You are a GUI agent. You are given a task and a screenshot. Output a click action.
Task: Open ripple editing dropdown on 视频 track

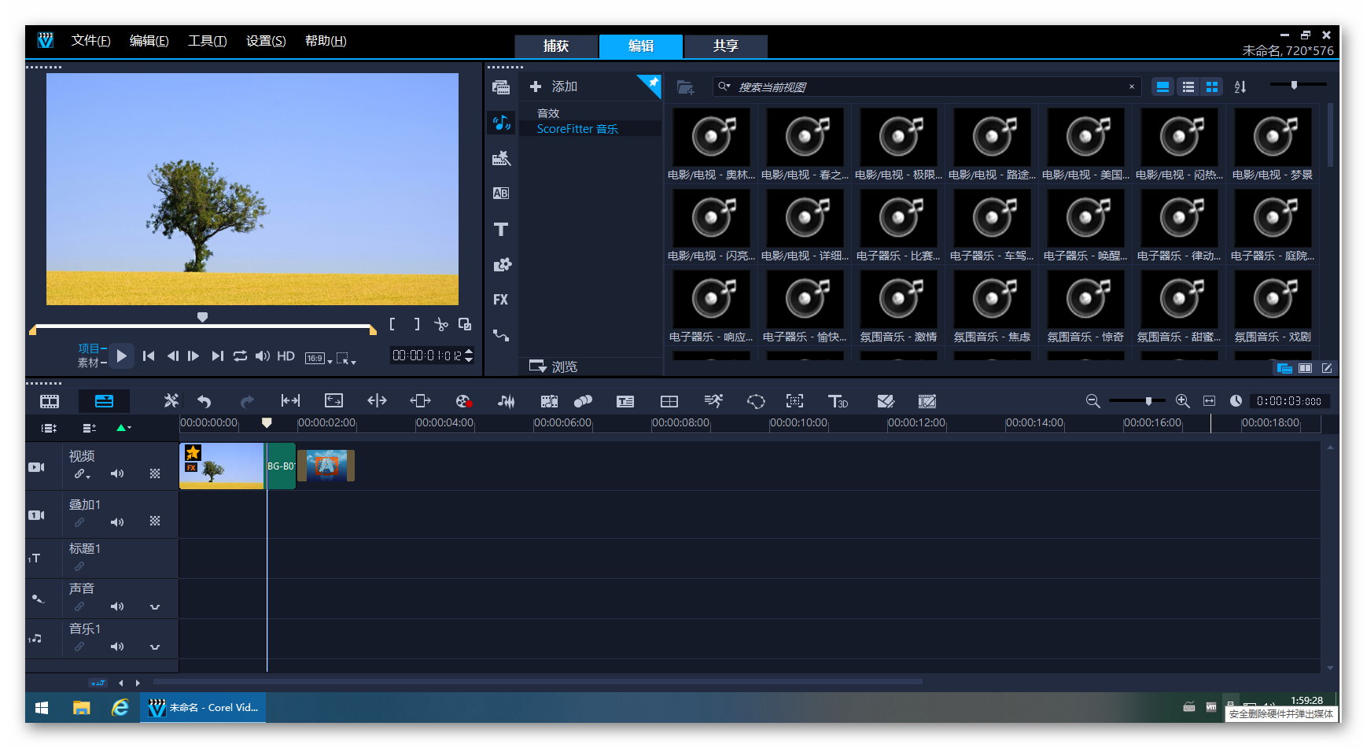pos(82,474)
